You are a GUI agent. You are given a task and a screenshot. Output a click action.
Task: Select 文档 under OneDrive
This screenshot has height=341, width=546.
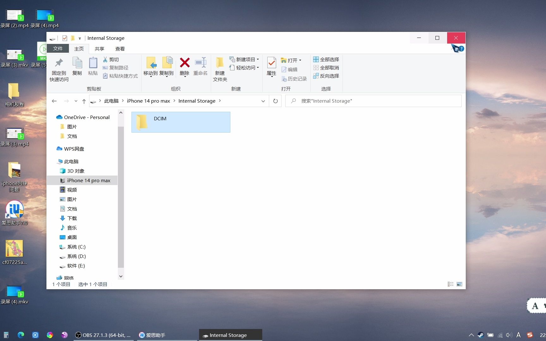[x=68, y=136]
